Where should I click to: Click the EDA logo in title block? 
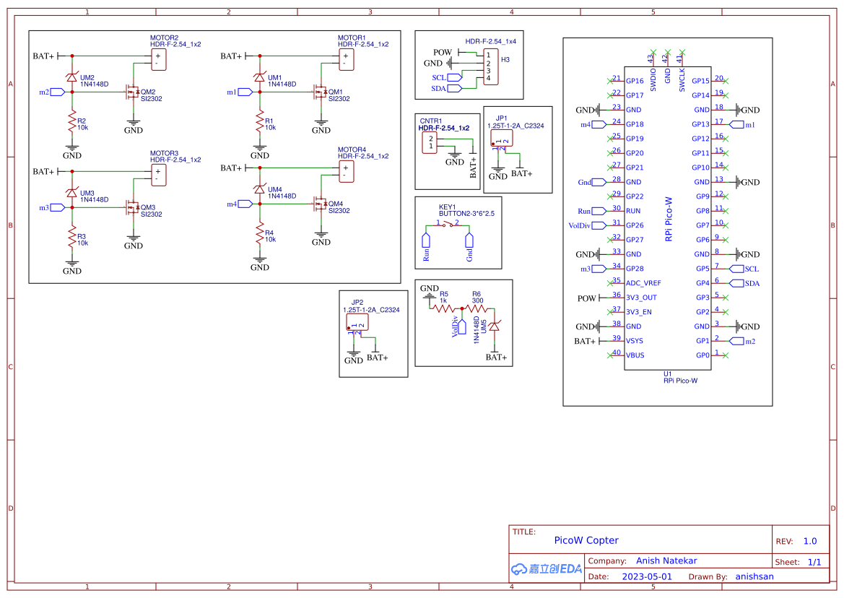547,568
